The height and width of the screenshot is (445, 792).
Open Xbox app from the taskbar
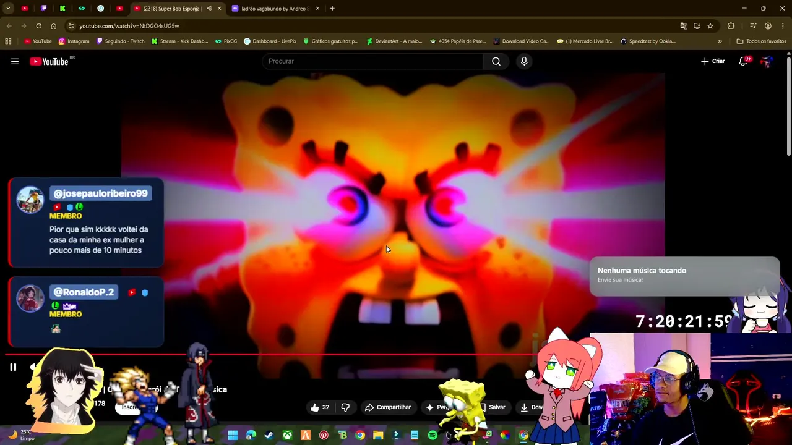287,436
